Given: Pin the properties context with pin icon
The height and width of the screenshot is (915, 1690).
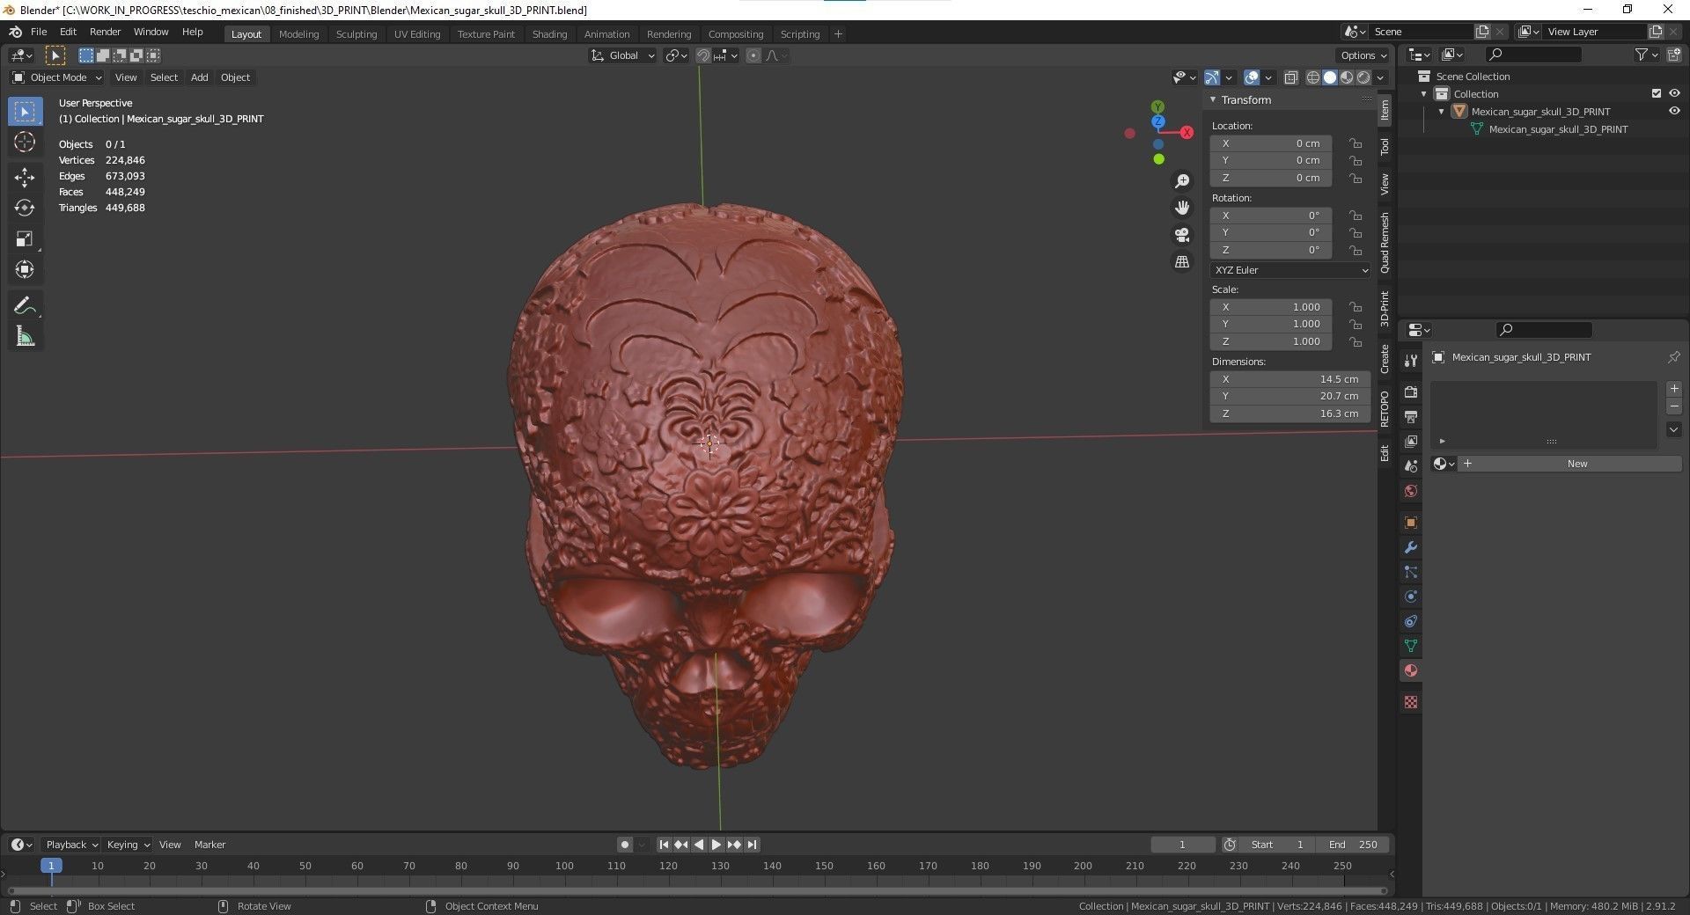Looking at the screenshot, I should 1673,357.
